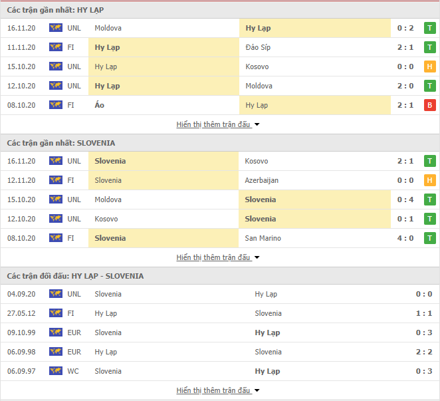
Task: Click the 2:2 score of the 06.09.98 match
Action: (424, 352)
